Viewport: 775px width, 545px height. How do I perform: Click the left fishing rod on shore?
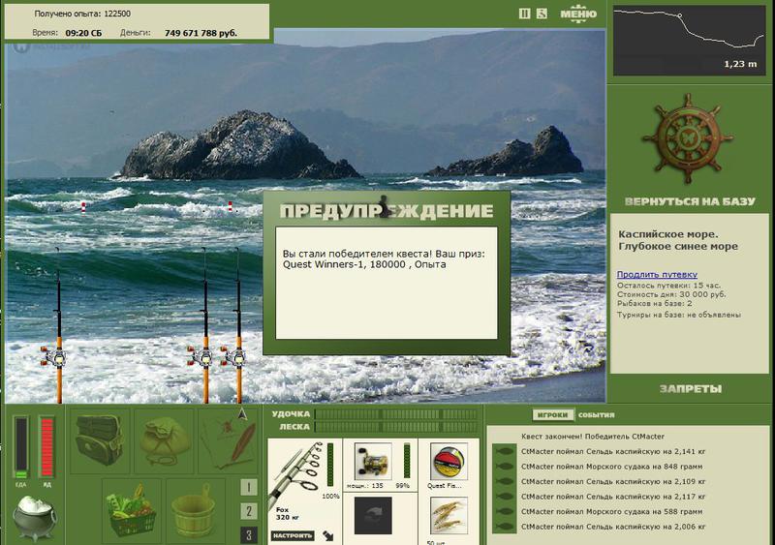point(58,326)
